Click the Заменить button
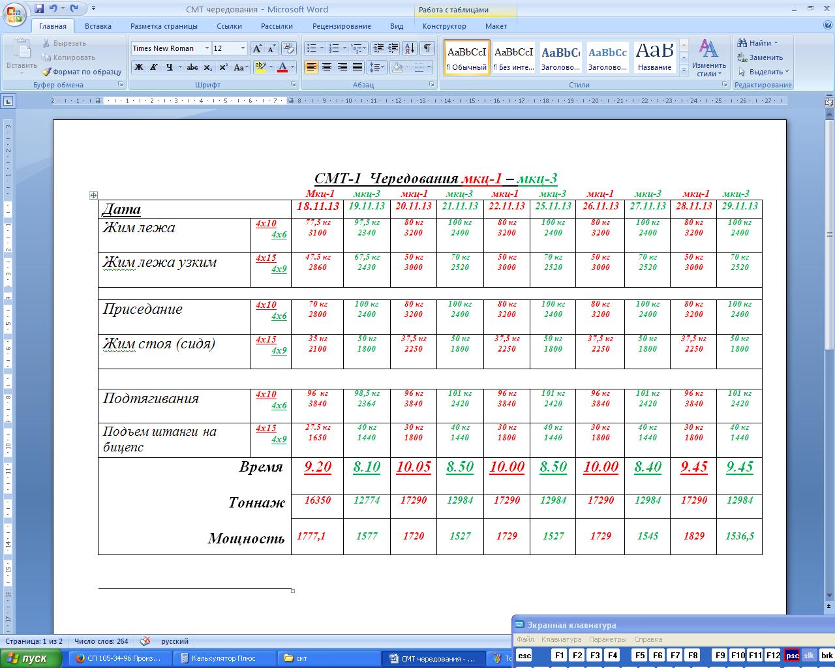The width and height of the screenshot is (835, 668). (760, 57)
